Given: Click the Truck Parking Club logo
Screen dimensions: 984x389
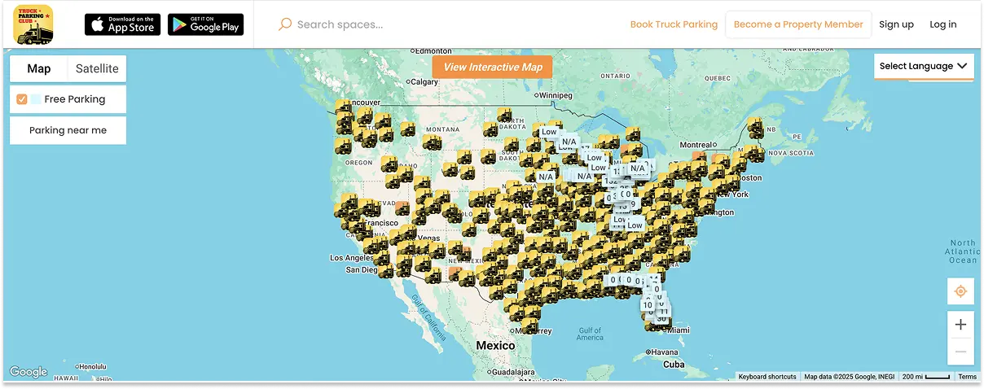Looking at the screenshot, I should (33, 24).
